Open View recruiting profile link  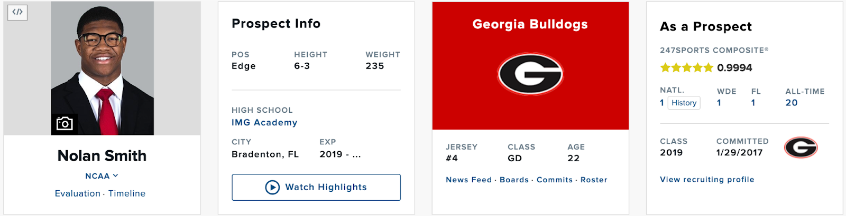click(707, 179)
